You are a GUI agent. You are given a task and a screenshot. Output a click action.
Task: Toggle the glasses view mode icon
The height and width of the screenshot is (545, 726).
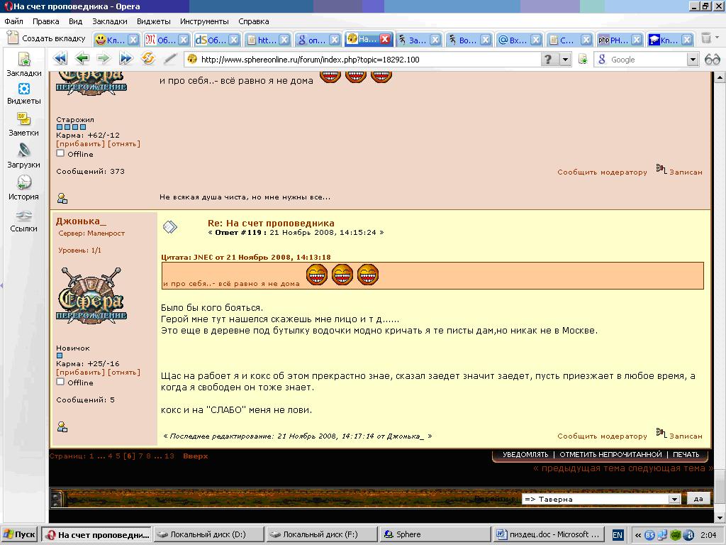click(712, 60)
